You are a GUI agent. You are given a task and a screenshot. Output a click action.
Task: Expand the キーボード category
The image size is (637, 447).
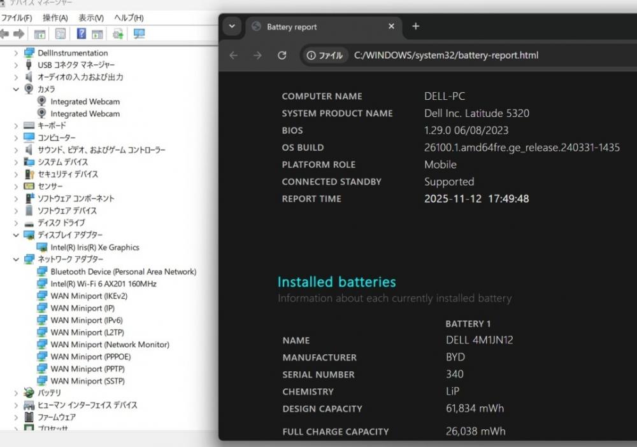tap(16, 126)
